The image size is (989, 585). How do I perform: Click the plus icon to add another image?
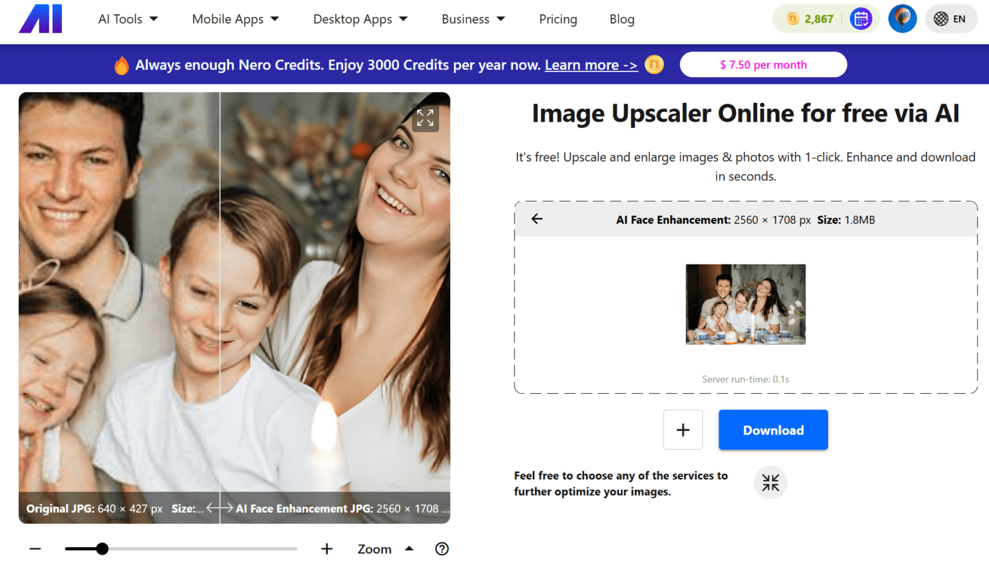[x=683, y=429]
